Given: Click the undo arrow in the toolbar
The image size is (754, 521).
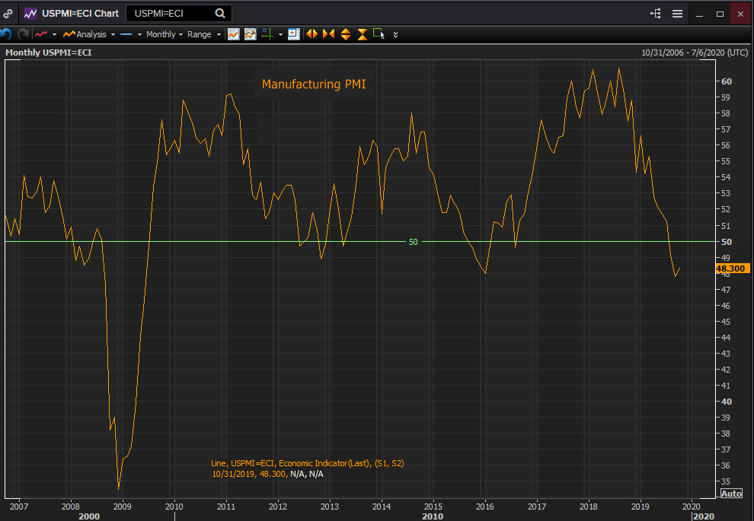Looking at the screenshot, I should click(x=6, y=34).
